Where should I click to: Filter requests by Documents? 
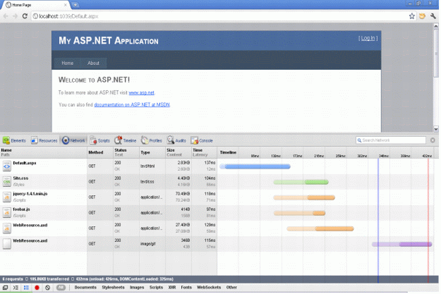coord(85,287)
